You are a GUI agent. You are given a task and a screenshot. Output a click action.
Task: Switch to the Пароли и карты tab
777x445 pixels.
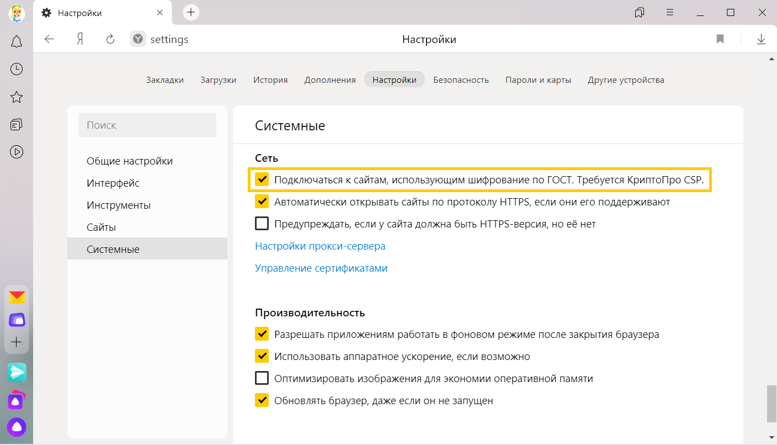click(538, 80)
